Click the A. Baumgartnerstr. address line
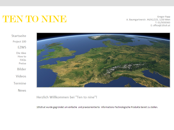174x130 pixels. [148, 20]
